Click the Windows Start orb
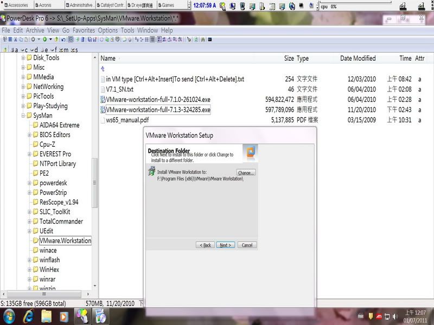Image resolution: width=434 pixels, height=325 pixels. 8,315
